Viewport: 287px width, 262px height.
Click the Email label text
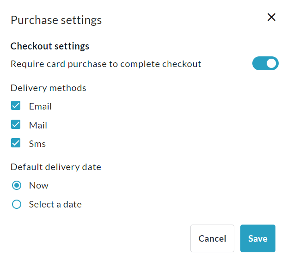[x=40, y=106]
